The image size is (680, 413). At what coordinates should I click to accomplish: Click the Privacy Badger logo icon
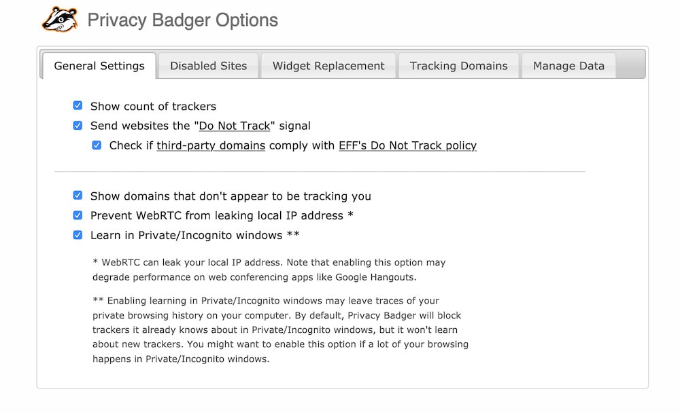[60, 20]
